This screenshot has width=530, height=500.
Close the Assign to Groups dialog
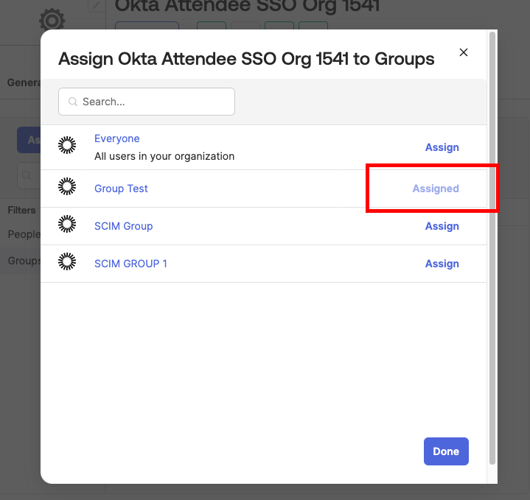(464, 52)
